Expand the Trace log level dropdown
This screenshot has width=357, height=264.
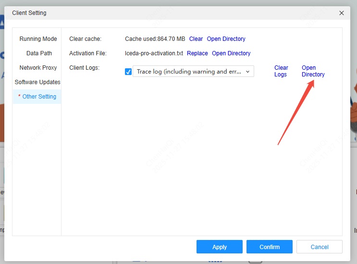193,72
